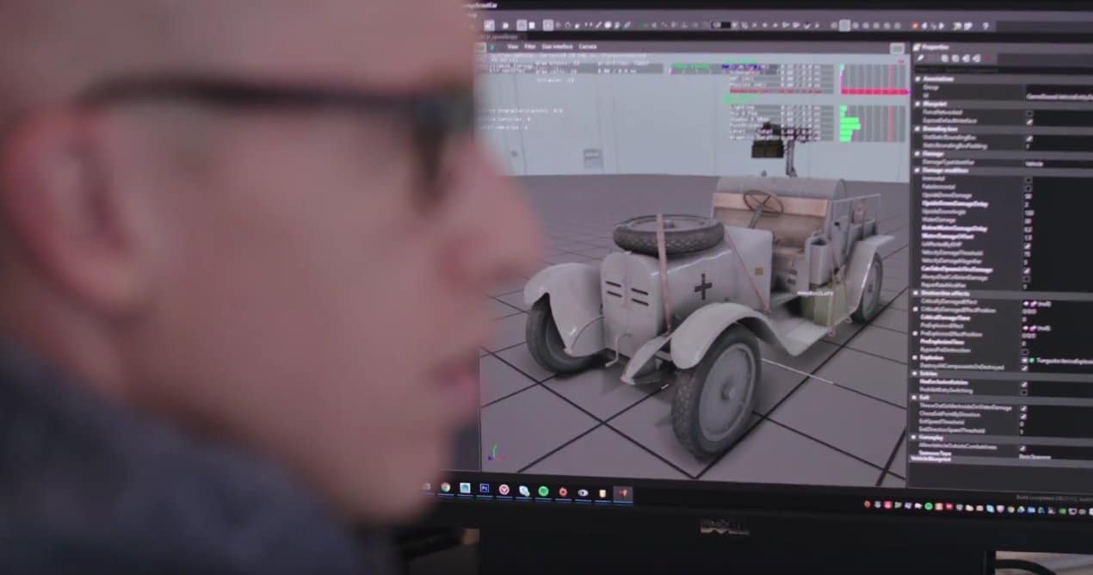The width and height of the screenshot is (1093, 575).
Task: Launch Chrome from the taskbar
Action: [x=445, y=487]
